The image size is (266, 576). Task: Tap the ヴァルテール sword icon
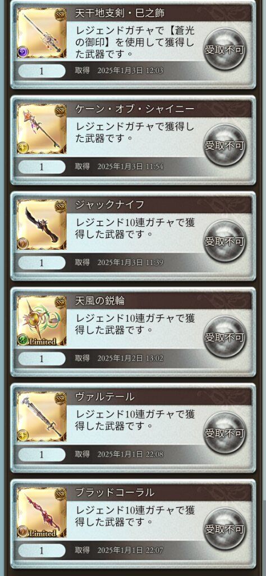pos(42,416)
